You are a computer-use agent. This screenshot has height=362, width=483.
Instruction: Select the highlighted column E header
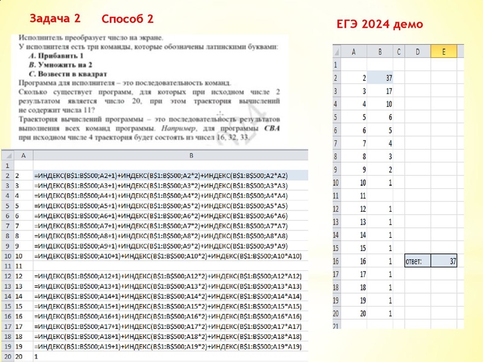tap(444, 53)
